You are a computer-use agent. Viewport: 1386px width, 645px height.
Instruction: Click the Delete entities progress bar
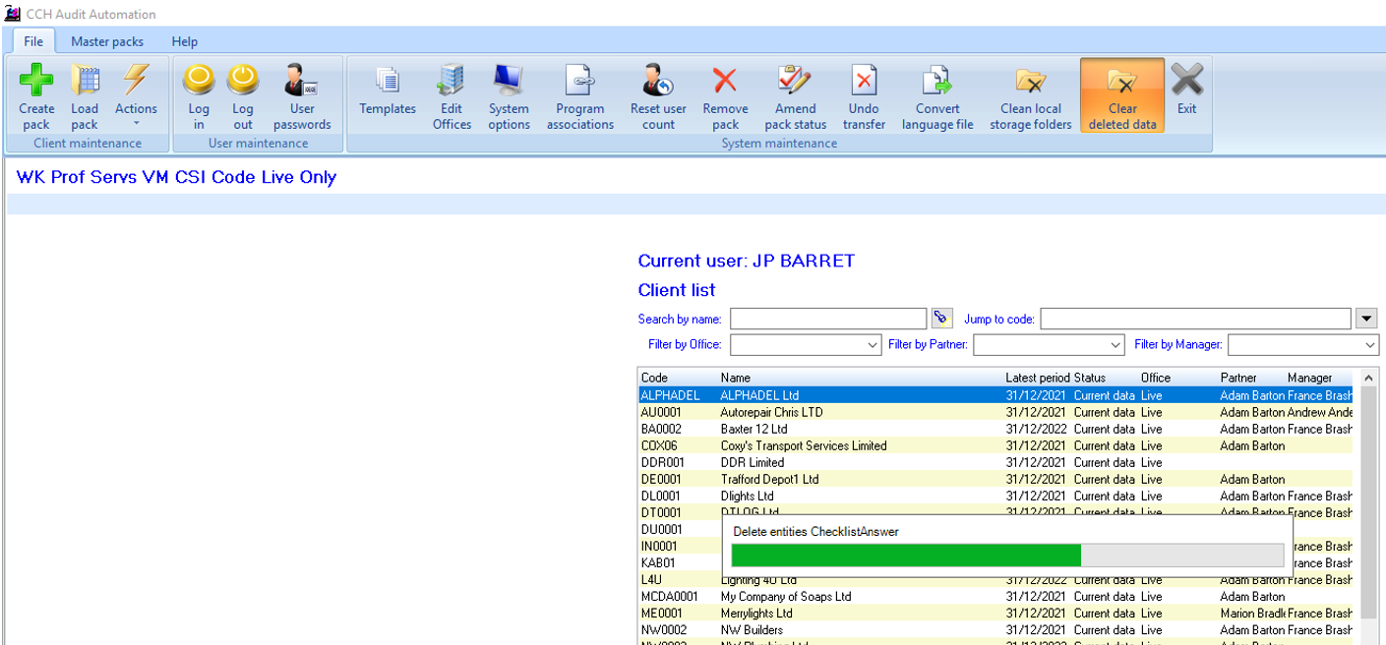click(1007, 556)
